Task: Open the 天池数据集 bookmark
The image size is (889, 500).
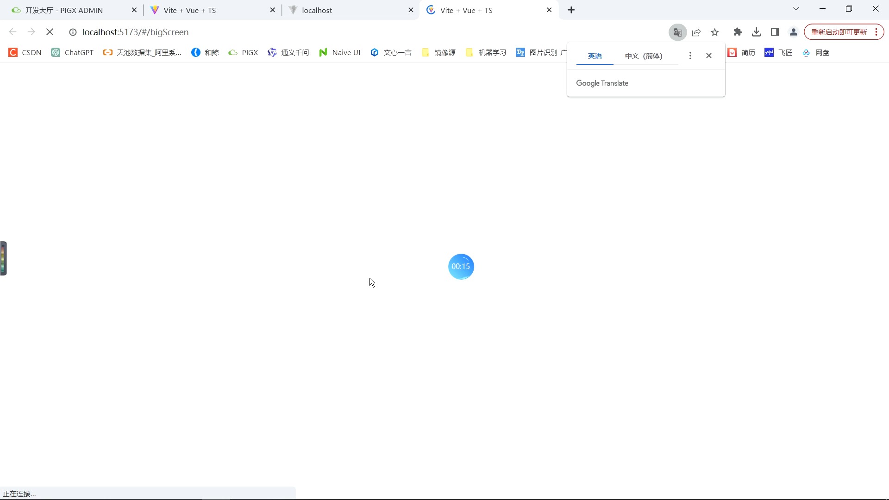Action: point(143,52)
